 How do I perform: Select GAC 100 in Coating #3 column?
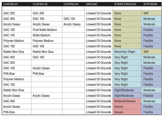(x=73, y=19)
